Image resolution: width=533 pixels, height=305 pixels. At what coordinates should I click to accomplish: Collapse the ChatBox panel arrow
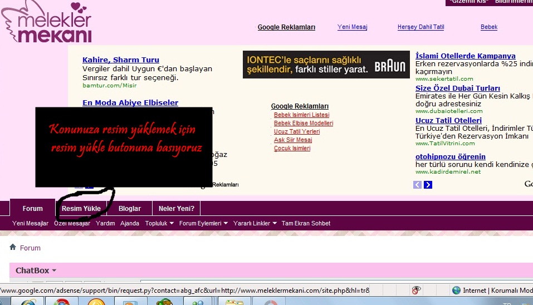click(x=54, y=271)
